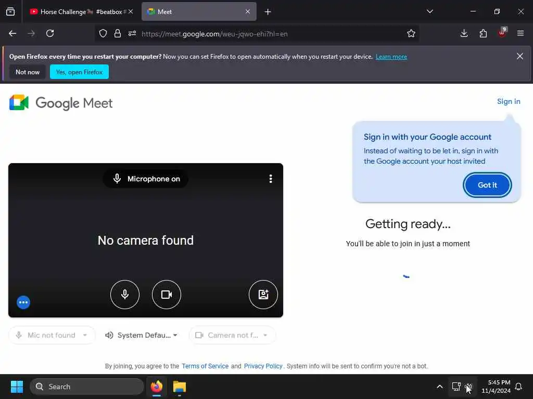Image resolution: width=533 pixels, height=399 pixels.
Task: Close the Meet tab
Action: pos(247,11)
